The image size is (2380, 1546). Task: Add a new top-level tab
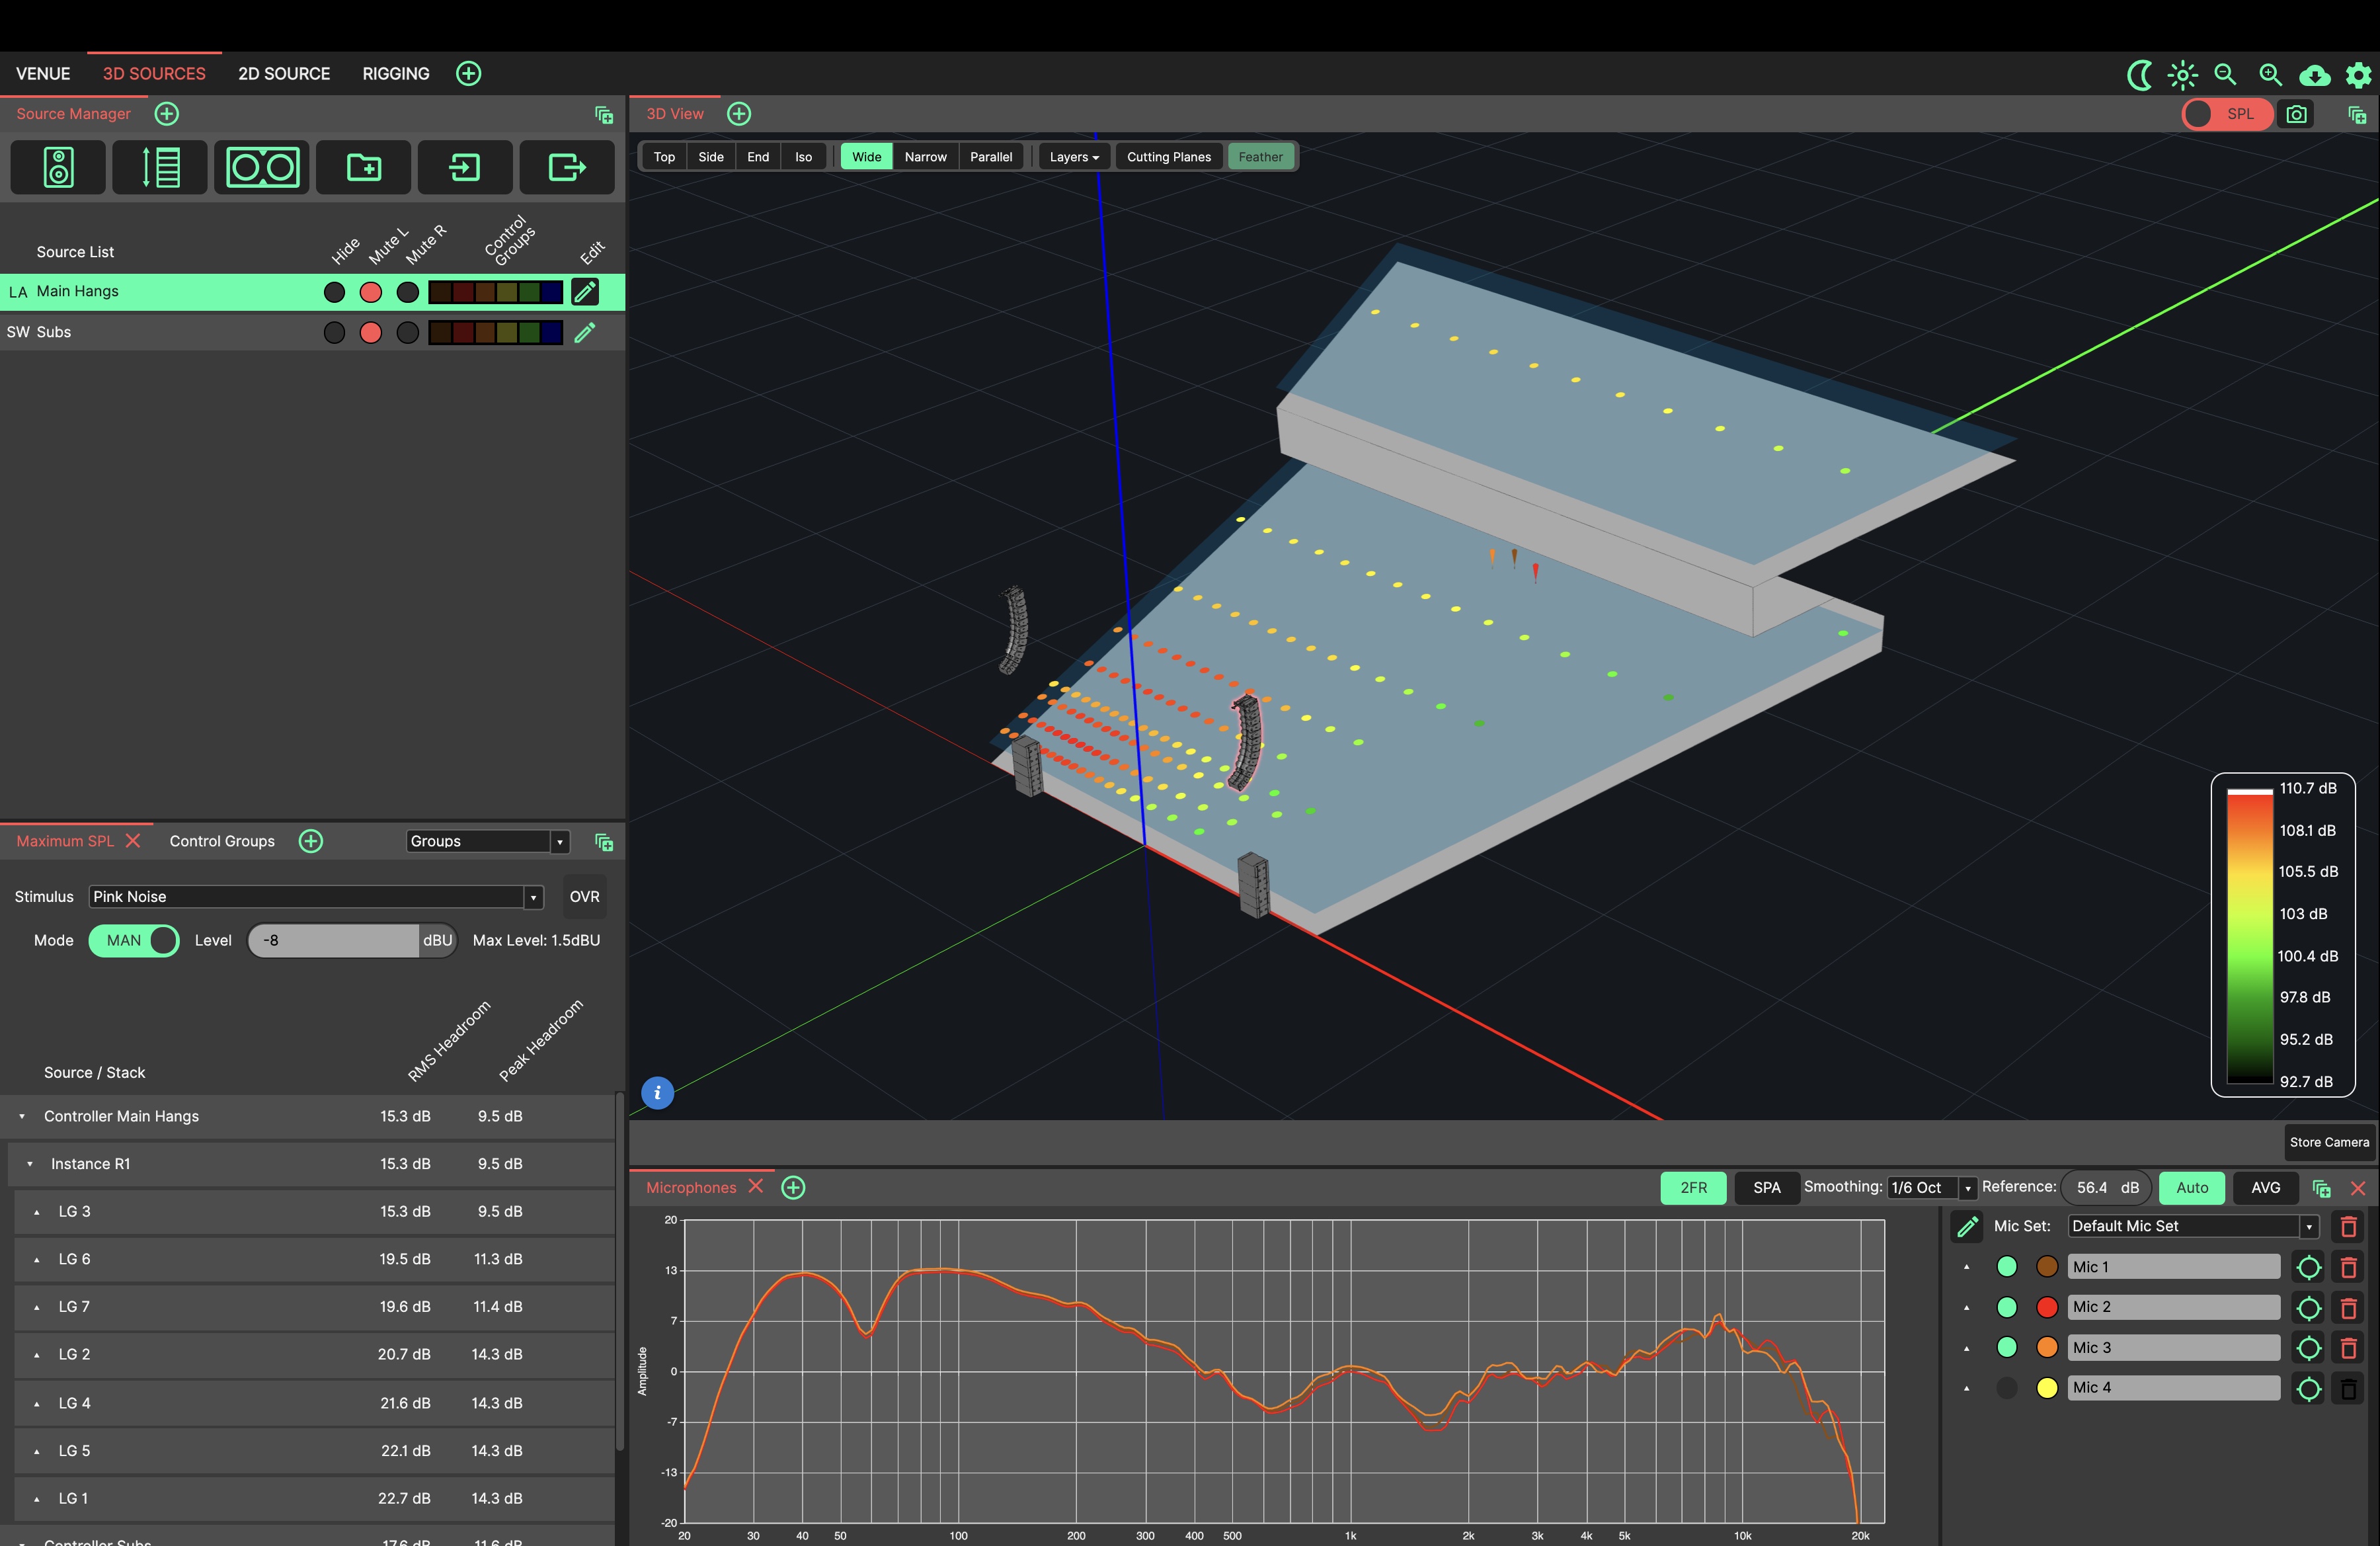tap(468, 74)
